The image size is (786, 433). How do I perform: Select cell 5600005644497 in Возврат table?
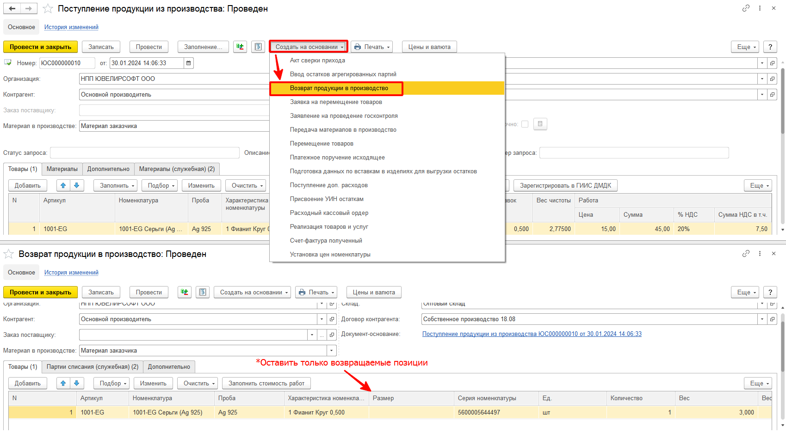click(x=495, y=413)
